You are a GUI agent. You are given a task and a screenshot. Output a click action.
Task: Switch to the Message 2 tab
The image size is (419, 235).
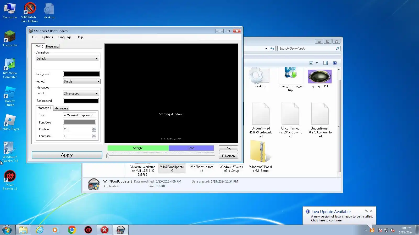tap(61, 108)
